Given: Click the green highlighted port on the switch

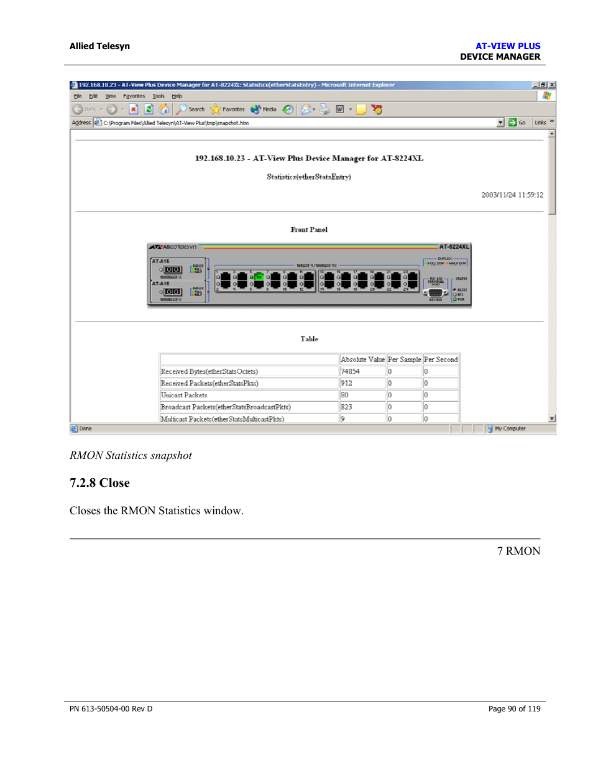Looking at the screenshot, I should click(x=259, y=277).
